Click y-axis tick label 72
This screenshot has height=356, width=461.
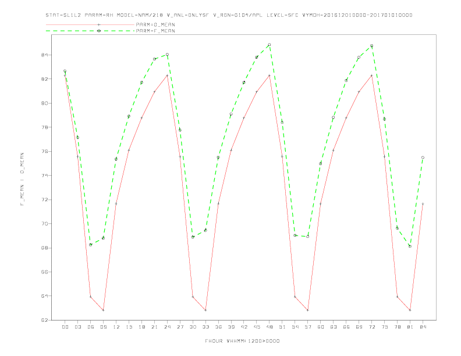(x=44, y=200)
